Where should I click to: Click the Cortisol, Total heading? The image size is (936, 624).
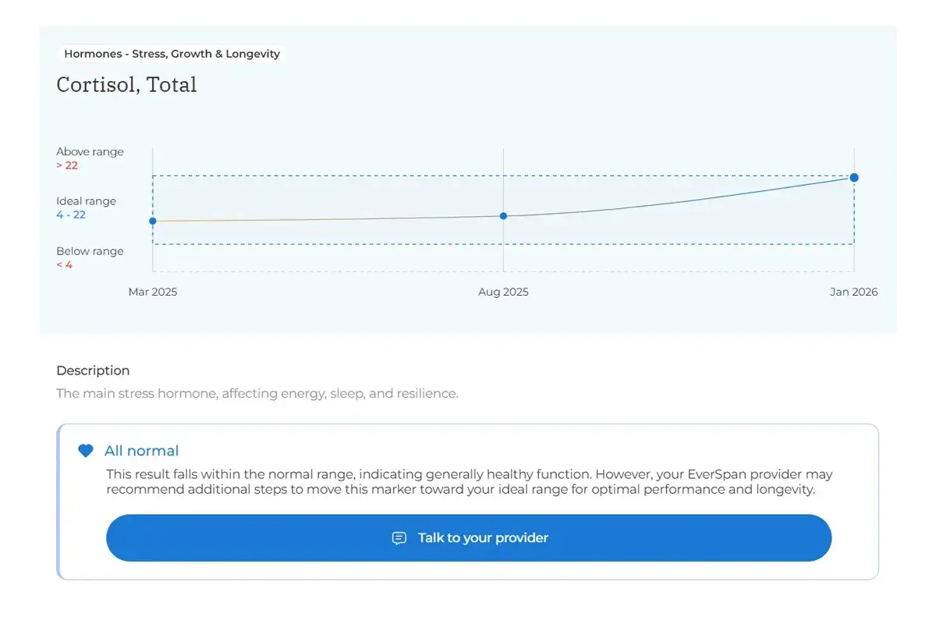pos(126,84)
